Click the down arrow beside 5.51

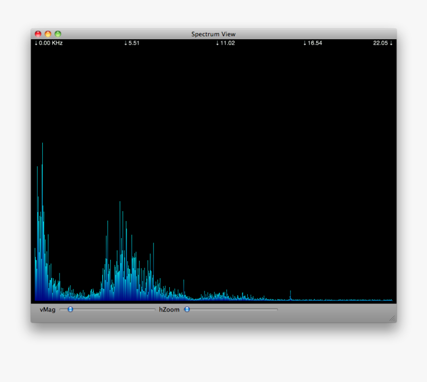(x=126, y=43)
